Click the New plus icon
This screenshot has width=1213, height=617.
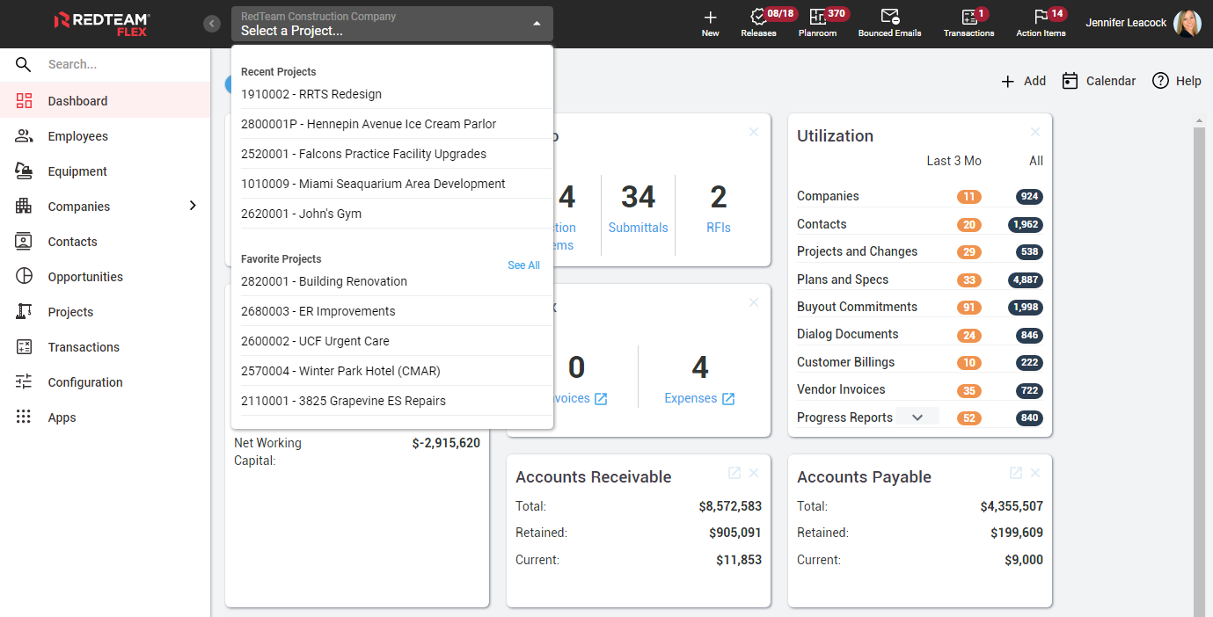click(x=710, y=18)
